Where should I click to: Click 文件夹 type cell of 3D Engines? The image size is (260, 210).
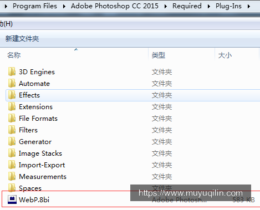pyautogui.click(x=162, y=72)
